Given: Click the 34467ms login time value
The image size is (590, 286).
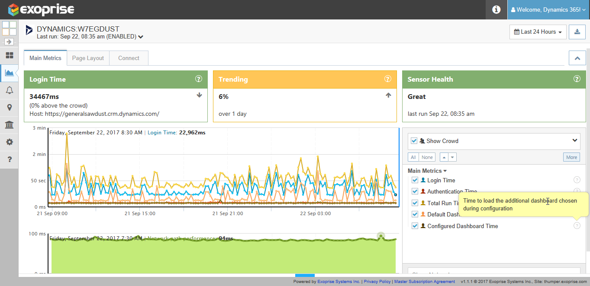Looking at the screenshot, I should click(44, 96).
